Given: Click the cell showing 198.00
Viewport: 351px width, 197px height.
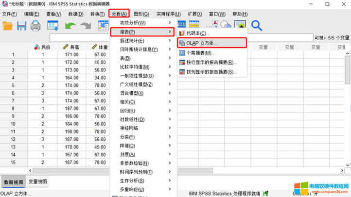Looking at the screenshot, I should pyautogui.click(x=71, y=131).
